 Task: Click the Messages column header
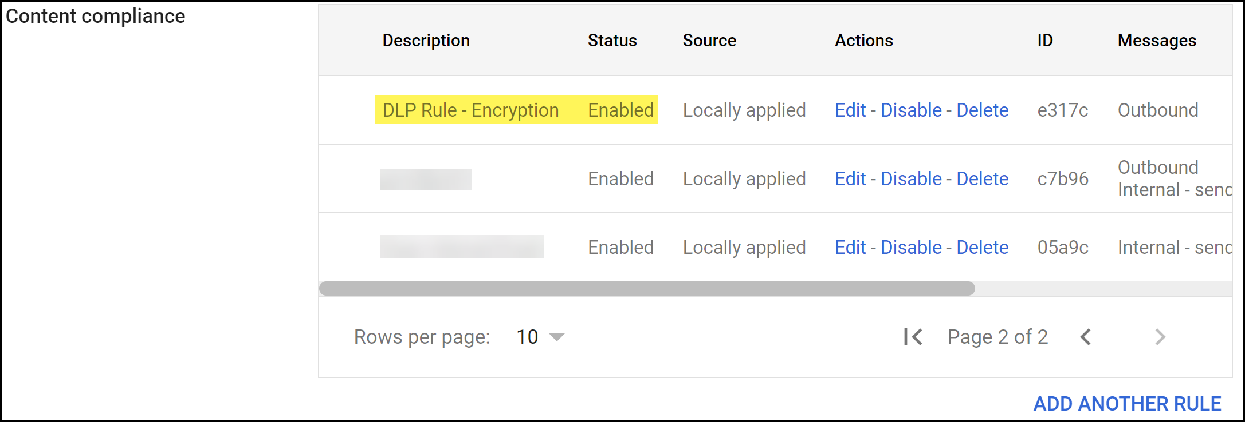pos(1157,41)
